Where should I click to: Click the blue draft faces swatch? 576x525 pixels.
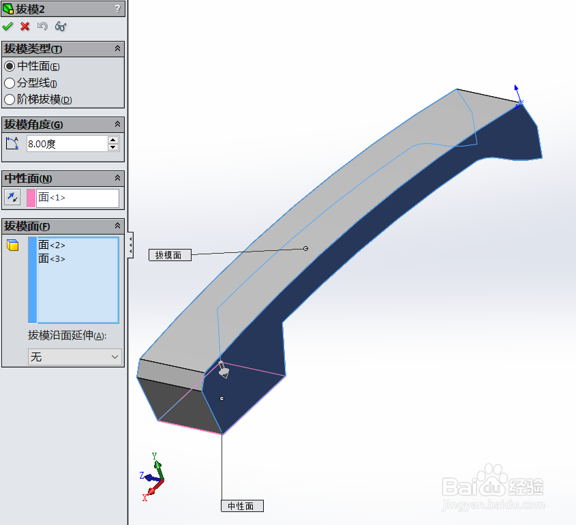click(32, 280)
